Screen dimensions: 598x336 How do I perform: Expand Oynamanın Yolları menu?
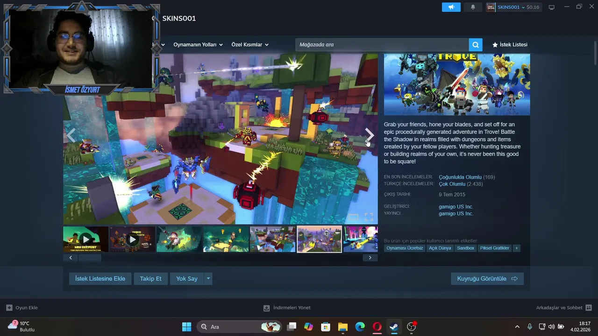[x=198, y=45]
